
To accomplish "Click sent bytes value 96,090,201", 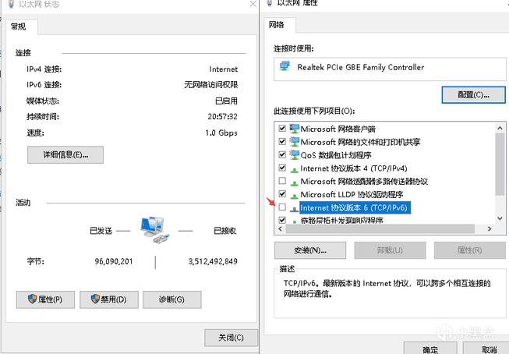I will pyautogui.click(x=114, y=261).
